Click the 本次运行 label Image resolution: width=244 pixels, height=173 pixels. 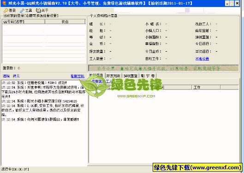[203, 51]
